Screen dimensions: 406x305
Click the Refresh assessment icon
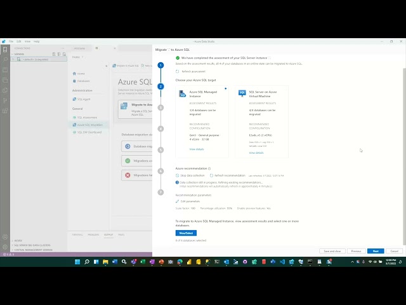178,71
